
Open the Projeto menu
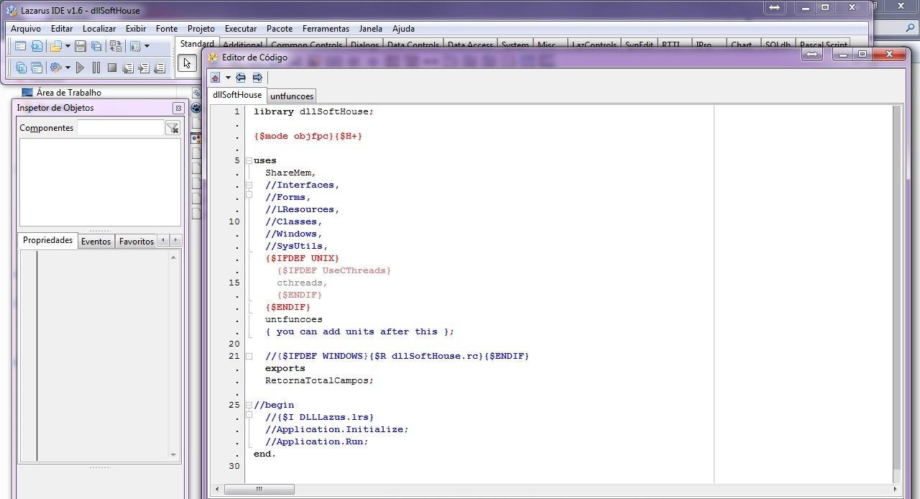point(201,29)
